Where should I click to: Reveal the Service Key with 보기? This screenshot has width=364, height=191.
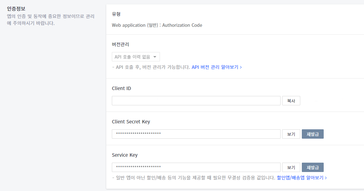click(x=291, y=167)
